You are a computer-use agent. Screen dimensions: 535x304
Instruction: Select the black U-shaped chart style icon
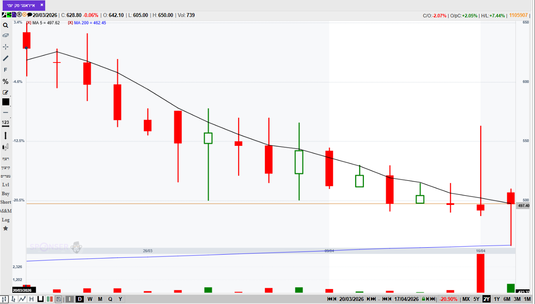(40, 299)
